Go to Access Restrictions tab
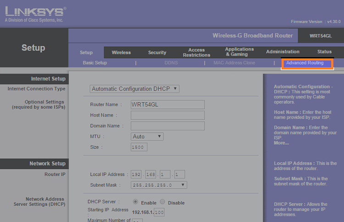This screenshot has width=344, height=222. pos(197,53)
